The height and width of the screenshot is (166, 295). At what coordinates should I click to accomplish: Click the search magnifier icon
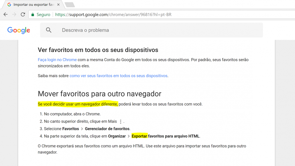49,30
